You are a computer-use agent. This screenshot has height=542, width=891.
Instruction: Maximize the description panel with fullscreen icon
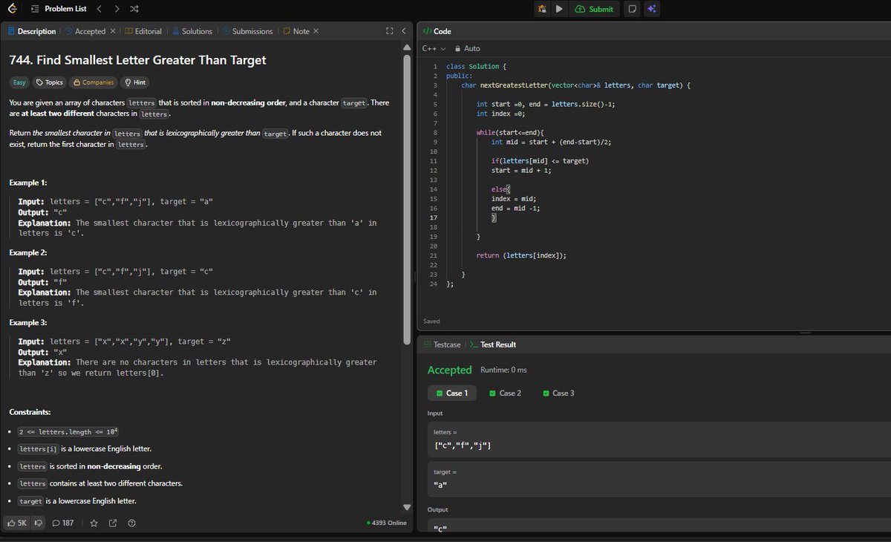tap(390, 31)
